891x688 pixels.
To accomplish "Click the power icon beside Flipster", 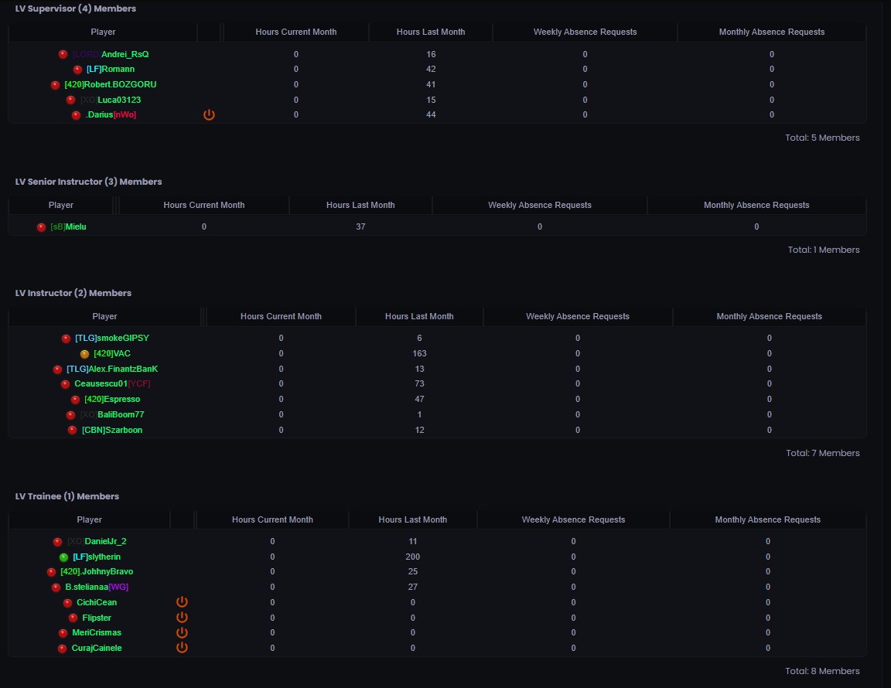I will [x=182, y=617].
